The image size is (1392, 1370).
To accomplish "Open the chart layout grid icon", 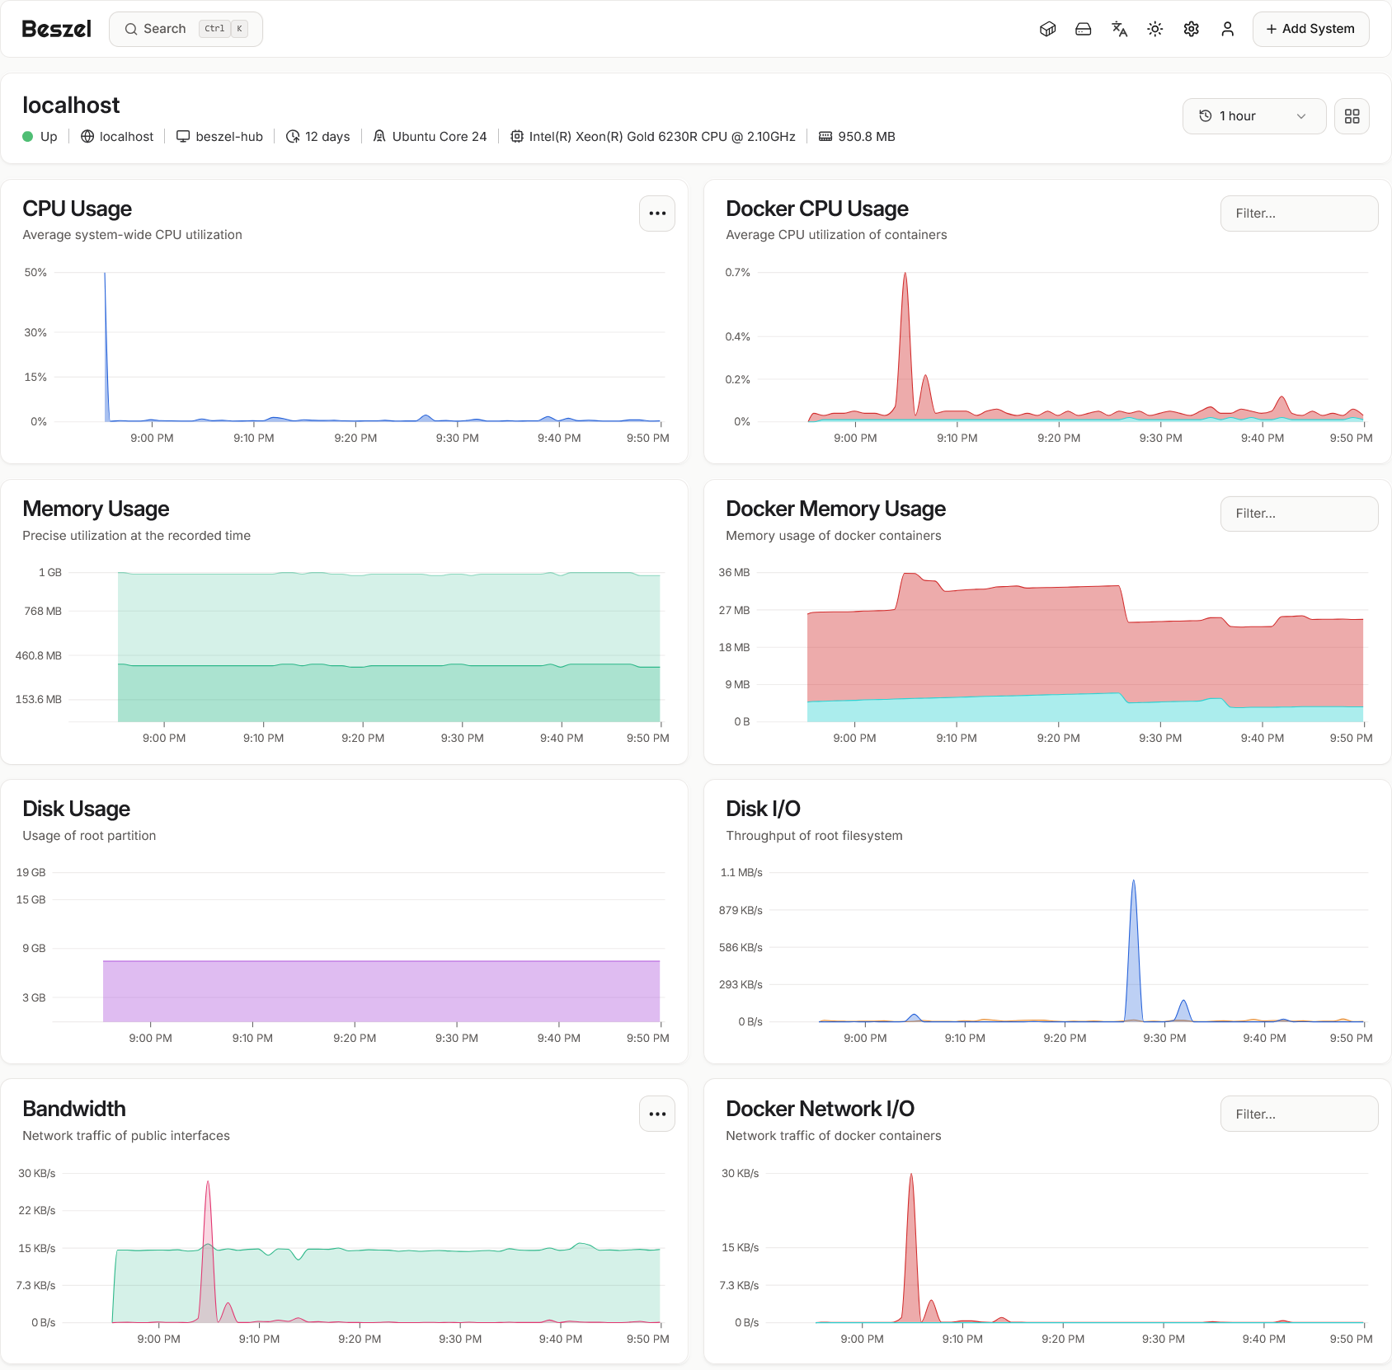I will point(1352,115).
